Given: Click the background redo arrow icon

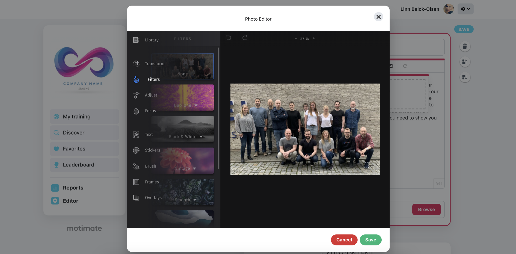Looking at the screenshot, I should coord(405,66).
